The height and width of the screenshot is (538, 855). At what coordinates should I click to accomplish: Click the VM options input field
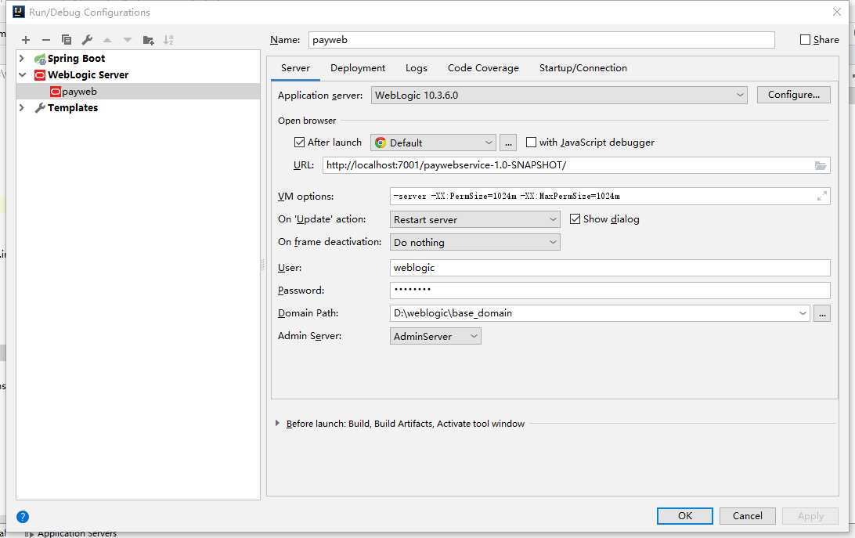click(610, 197)
